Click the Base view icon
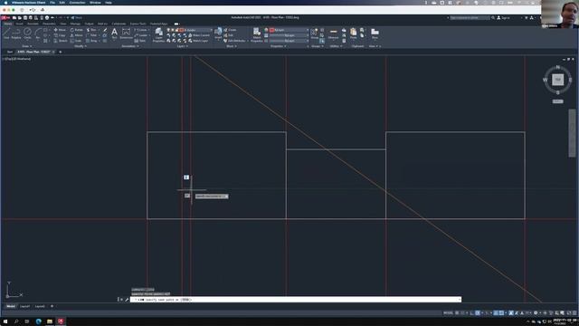Viewport: 579px width, 326px height. pos(375,34)
